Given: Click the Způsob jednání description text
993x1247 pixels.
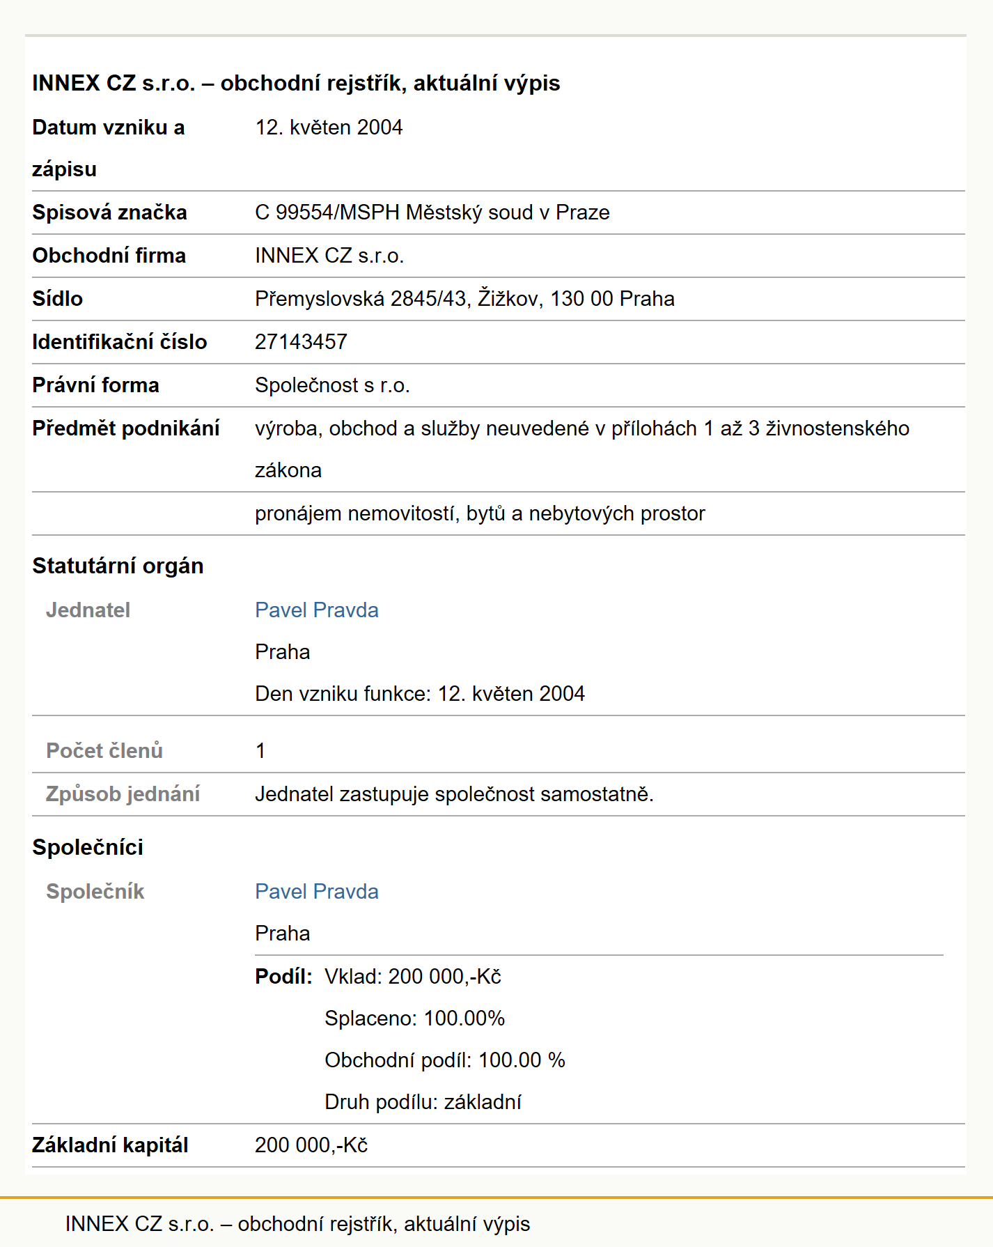Looking at the screenshot, I should click(454, 794).
